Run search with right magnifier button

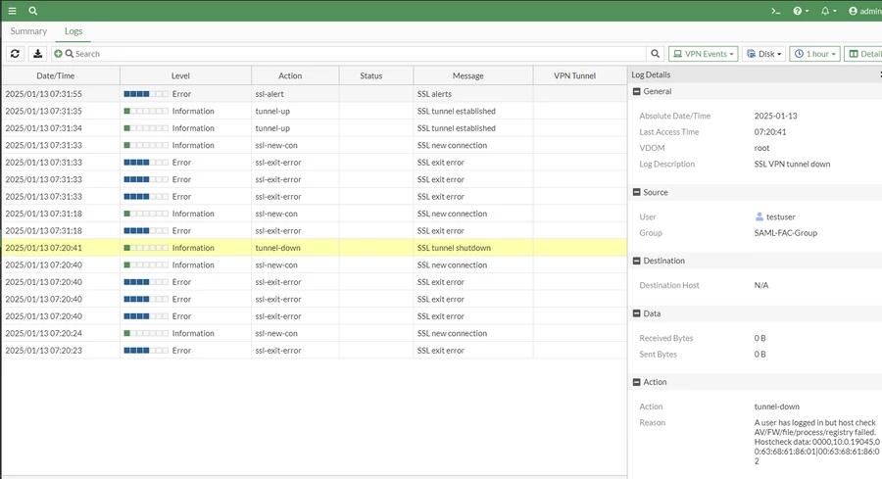click(655, 54)
